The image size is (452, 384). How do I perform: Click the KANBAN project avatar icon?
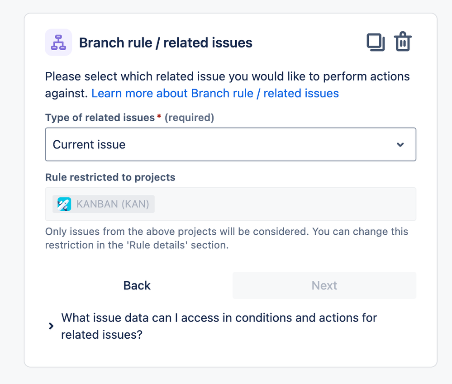(64, 204)
